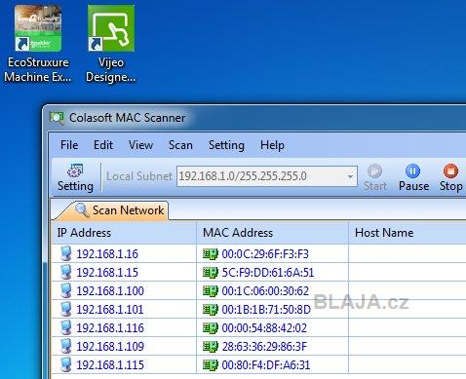
Task: Open the Help menu
Action: (x=272, y=145)
